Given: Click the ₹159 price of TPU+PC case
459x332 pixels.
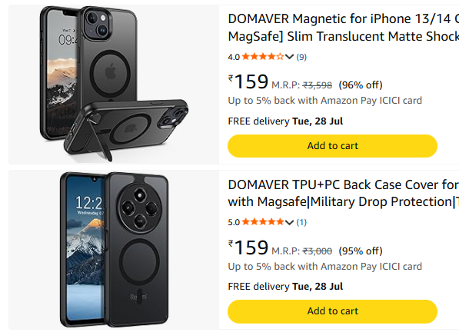Looking at the screenshot, I should tap(248, 247).
